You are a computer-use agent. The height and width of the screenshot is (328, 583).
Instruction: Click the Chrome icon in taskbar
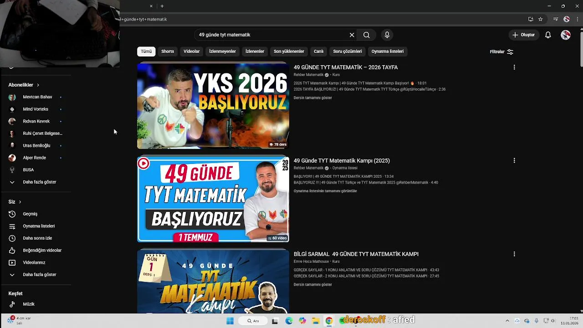pos(329,321)
